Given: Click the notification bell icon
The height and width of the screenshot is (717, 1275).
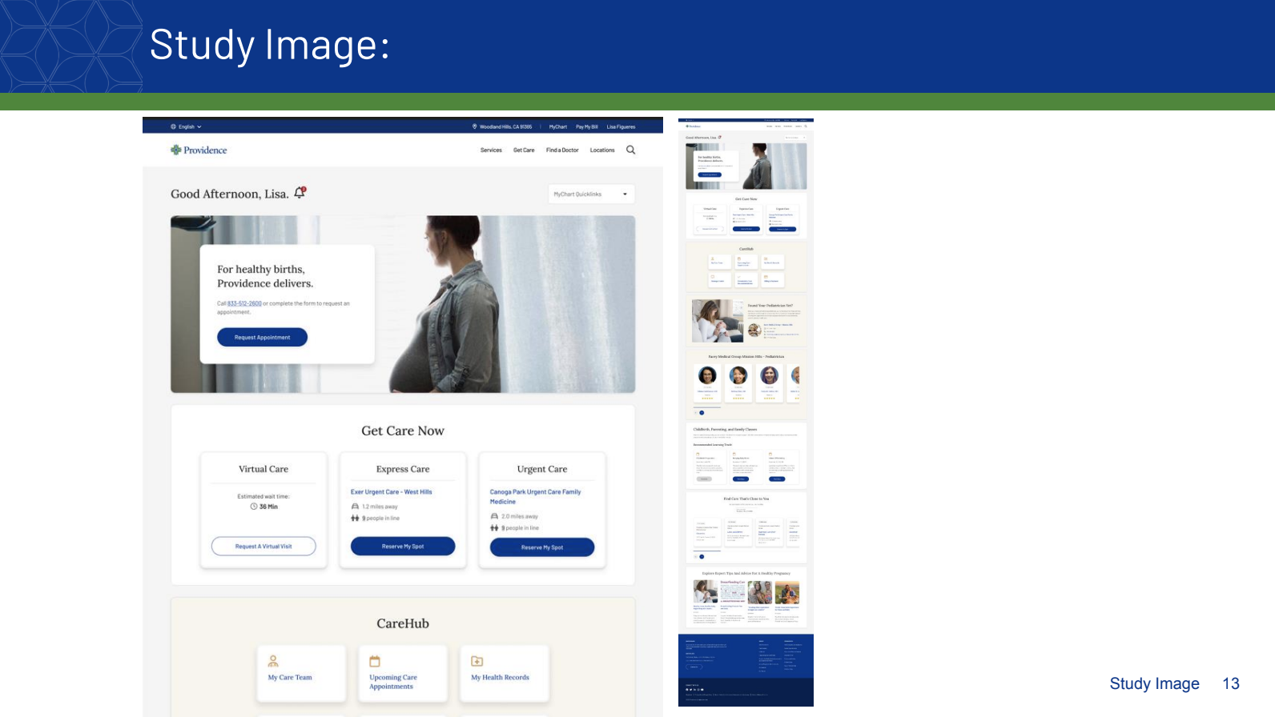Looking at the screenshot, I should tap(300, 193).
